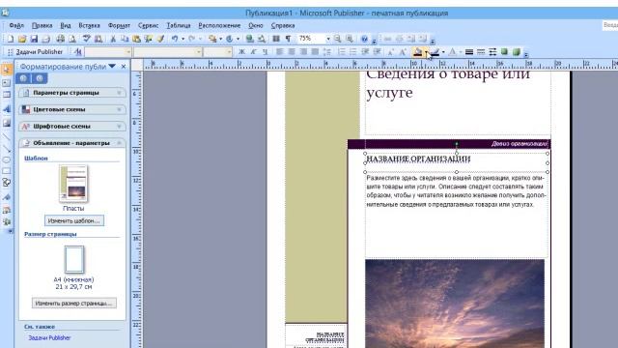Select the Rectangle shape tool
The image size is (618, 348).
pyautogui.click(x=7, y=171)
